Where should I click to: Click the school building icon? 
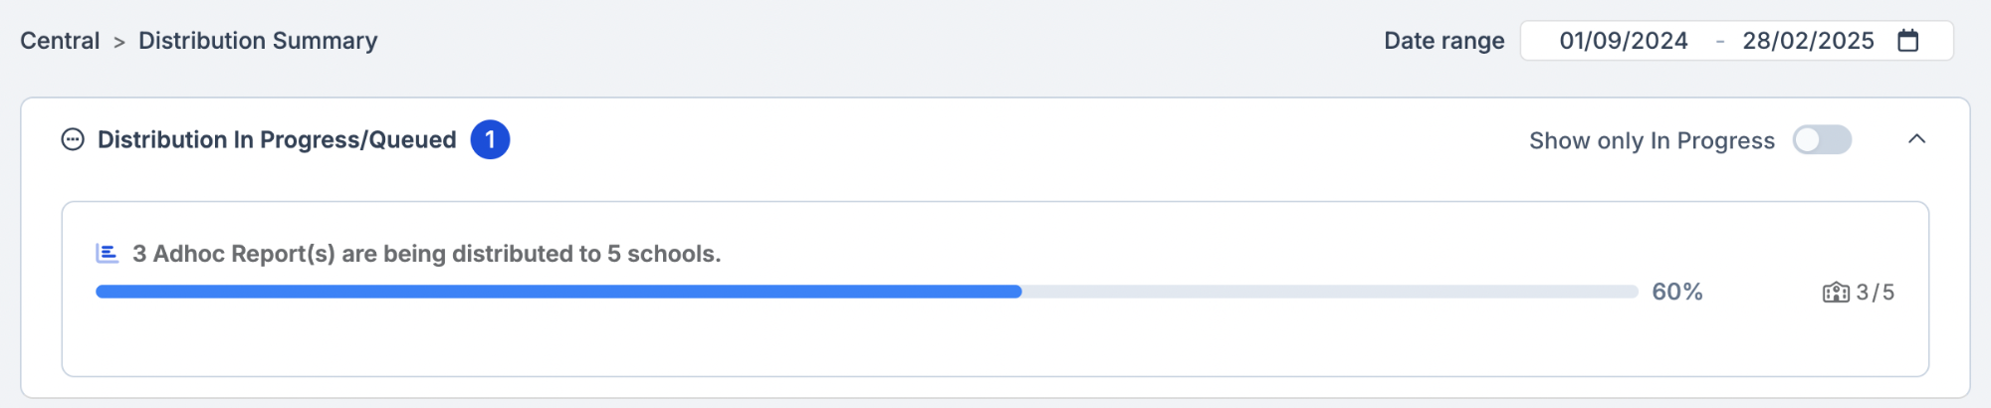(1835, 293)
